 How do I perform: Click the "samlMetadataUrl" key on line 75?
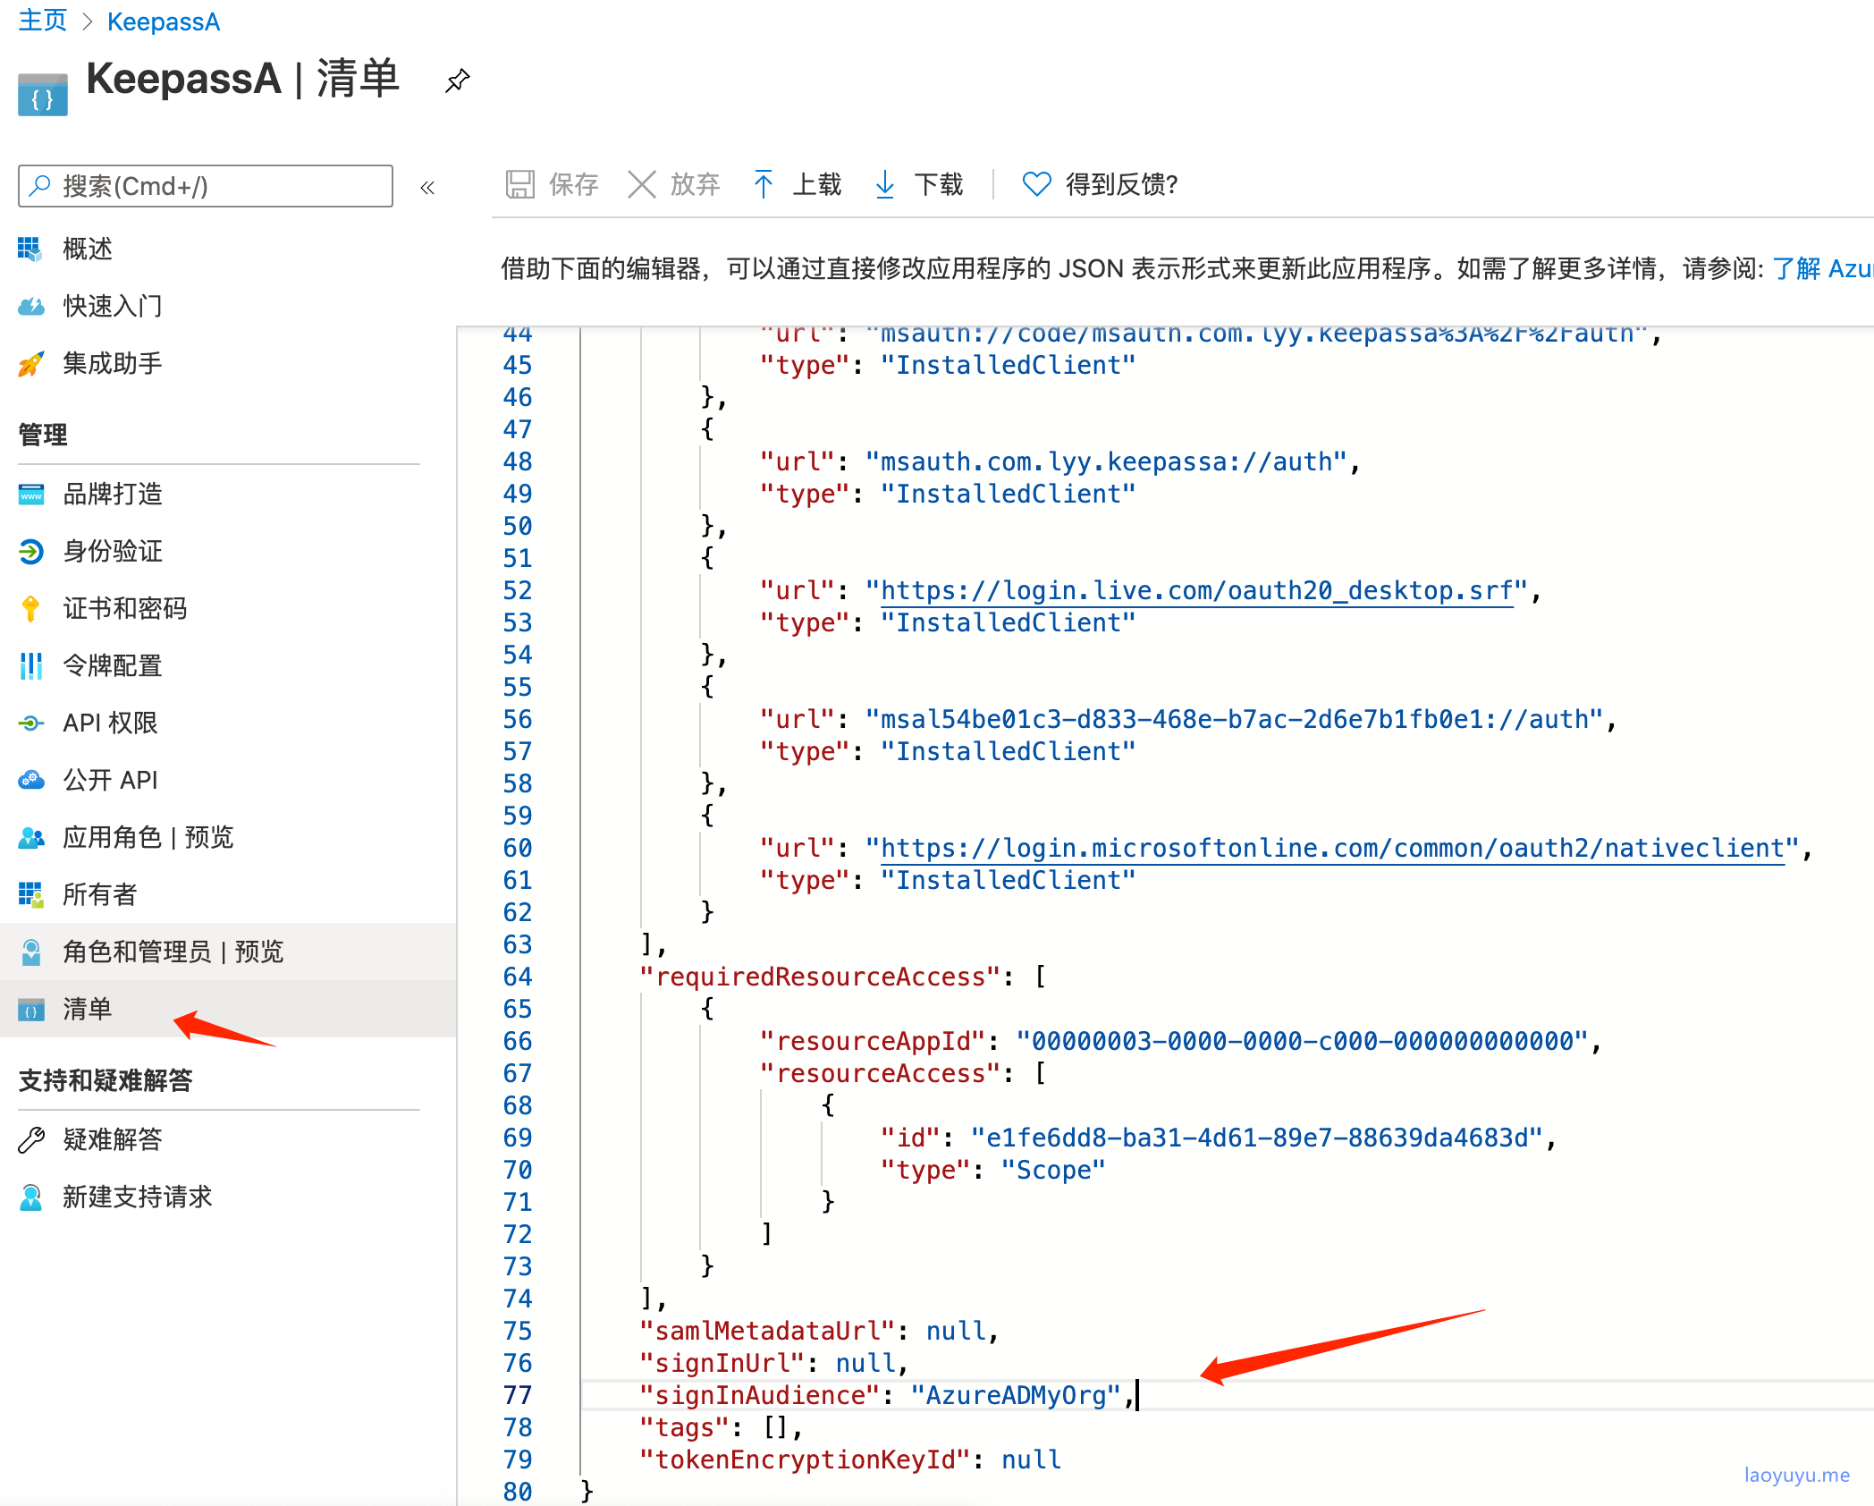coord(767,1331)
